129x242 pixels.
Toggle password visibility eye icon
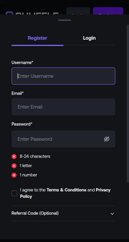pos(107,139)
